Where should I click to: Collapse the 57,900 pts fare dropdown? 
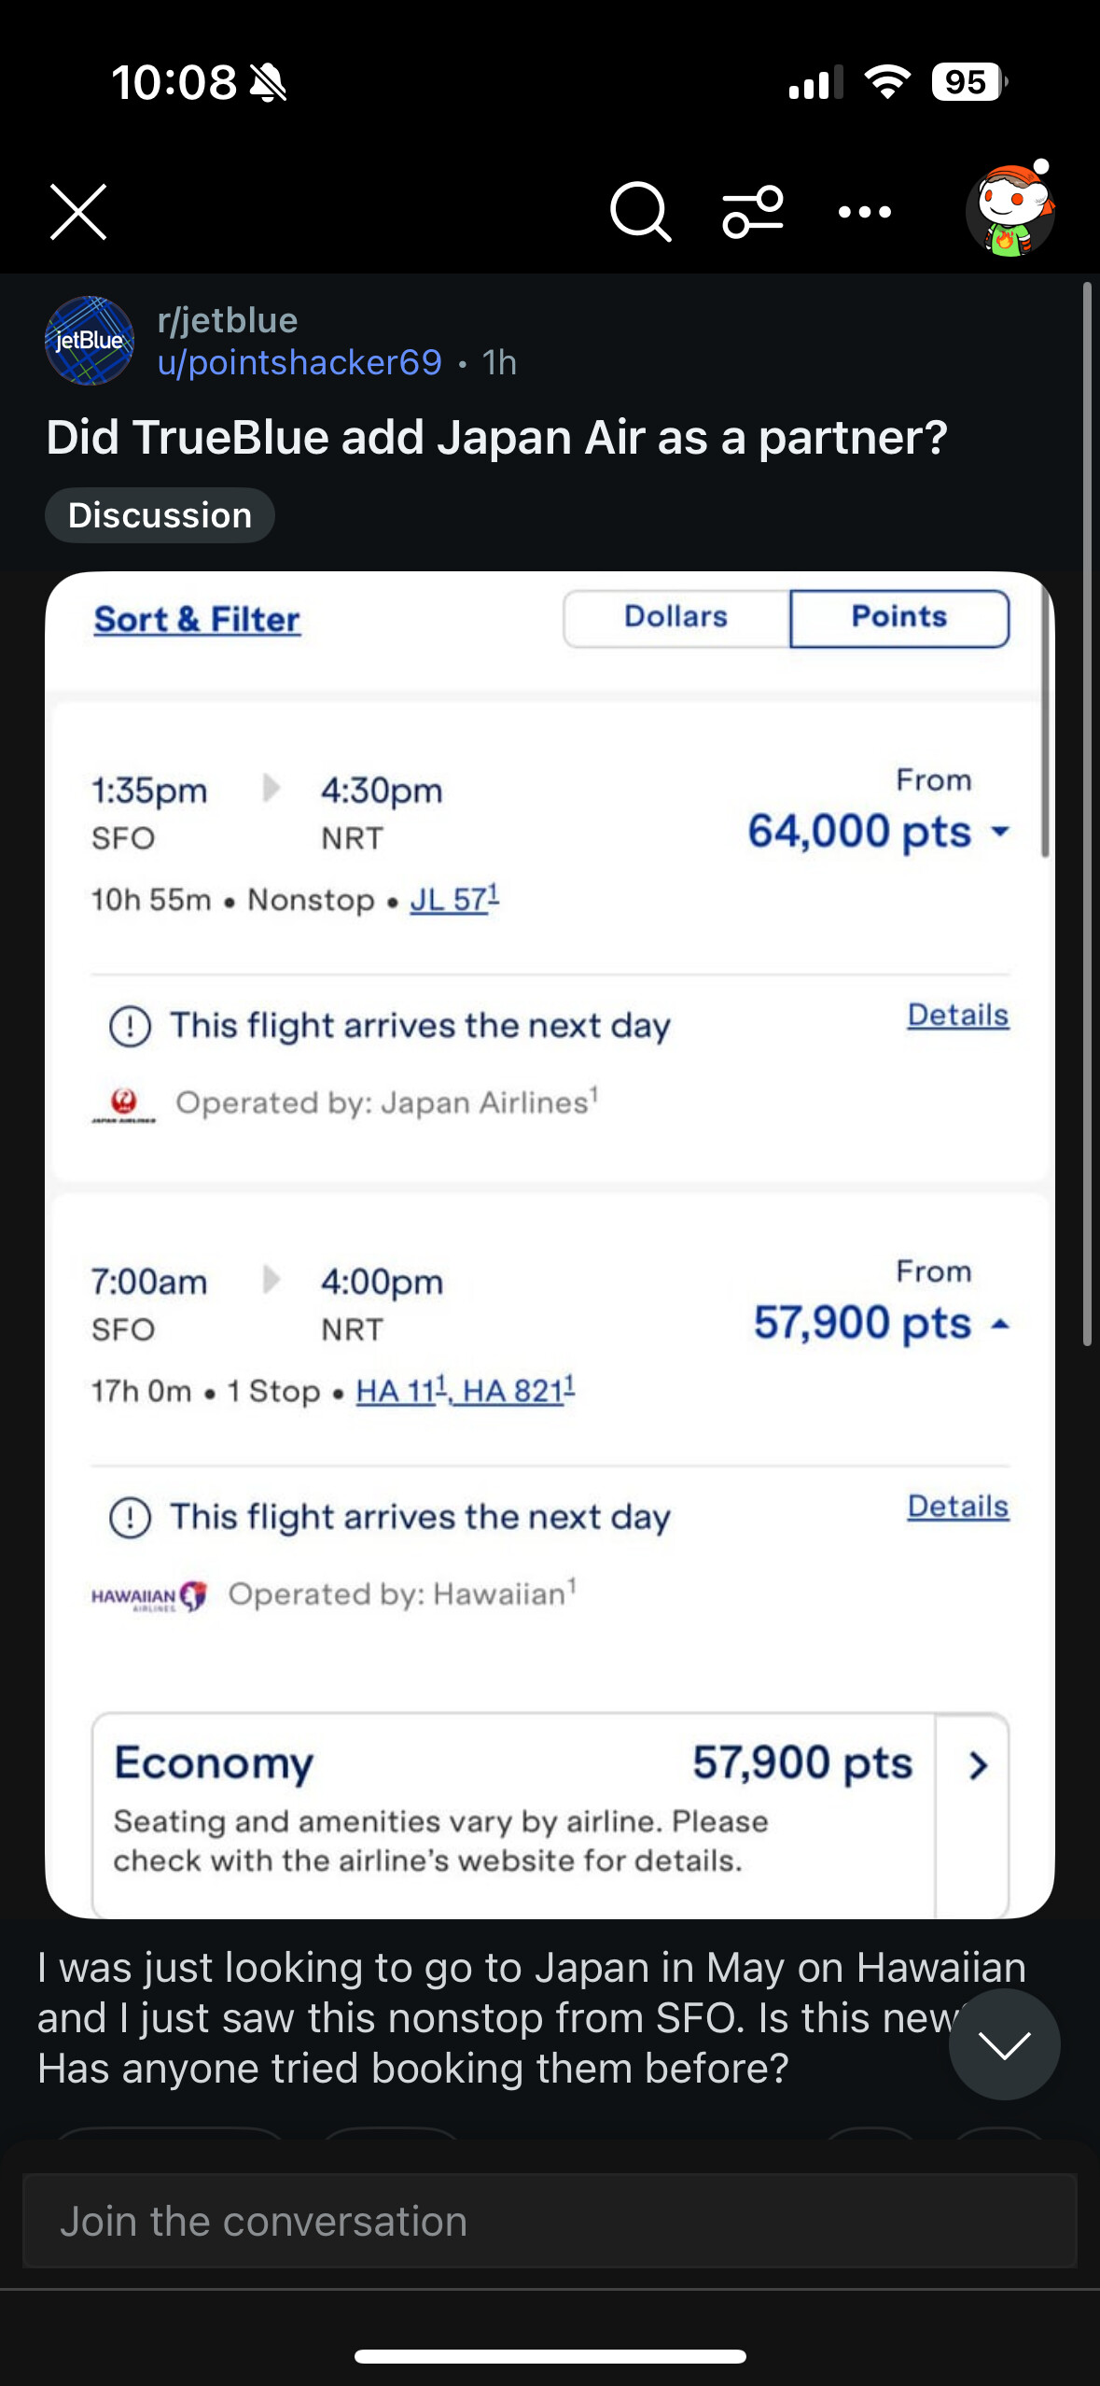point(1000,1323)
